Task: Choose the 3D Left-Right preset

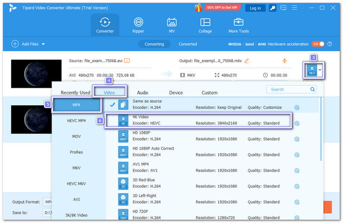Action: (x=212, y=199)
